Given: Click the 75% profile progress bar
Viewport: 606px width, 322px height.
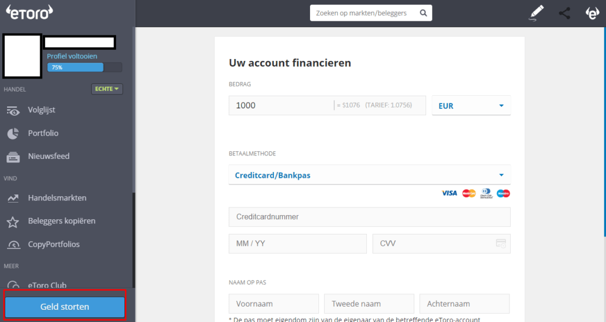Looking at the screenshot, I should coord(84,67).
